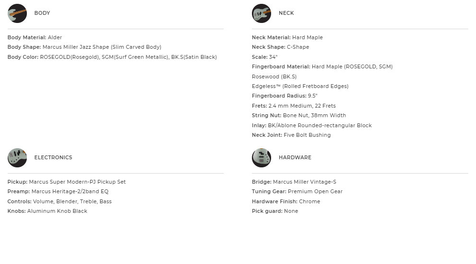Image resolution: width=476 pixels, height=264 pixels.
Task: Click the Neck Material: Hard Maple line
Action: pos(287,37)
